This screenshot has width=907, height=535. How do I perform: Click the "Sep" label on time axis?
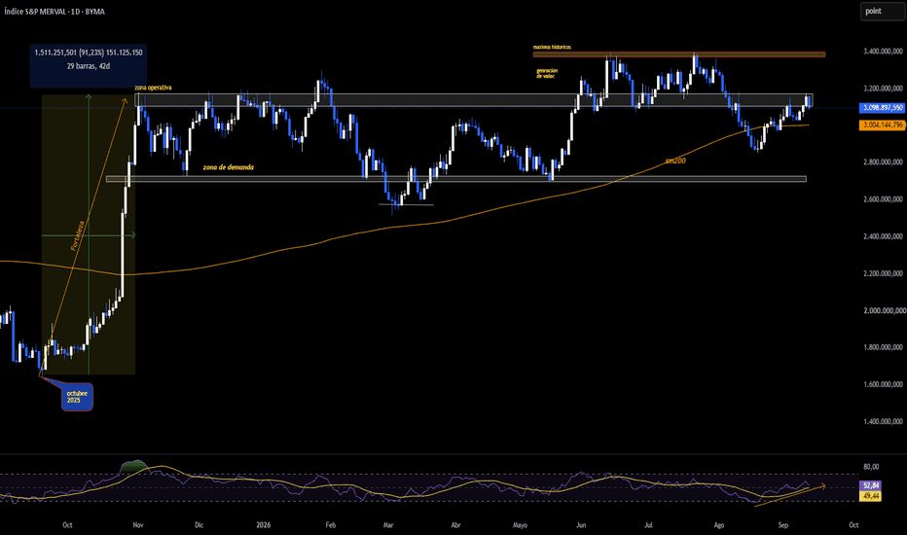click(782, 525)
